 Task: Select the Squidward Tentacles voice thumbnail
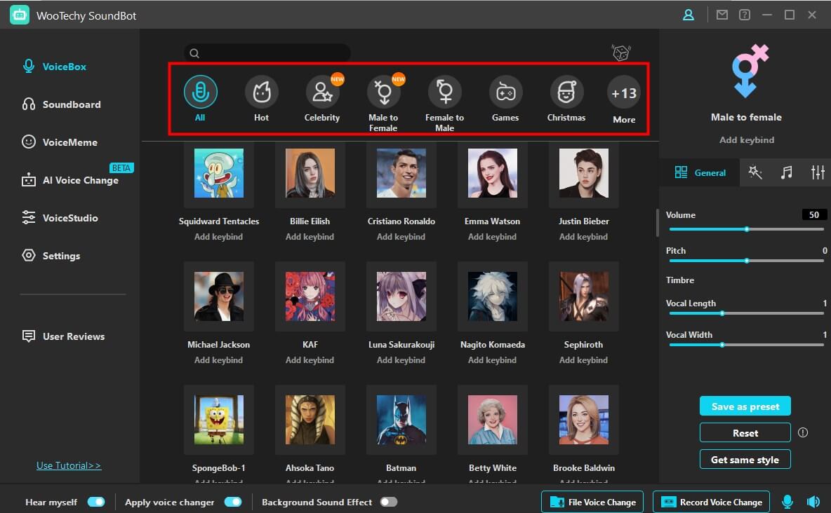[x=218, y=173]
